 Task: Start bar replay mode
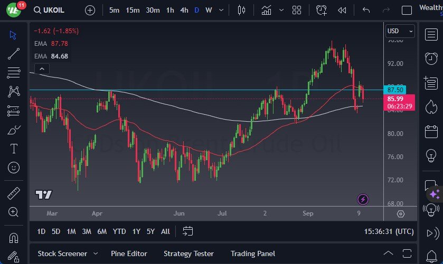342,10
